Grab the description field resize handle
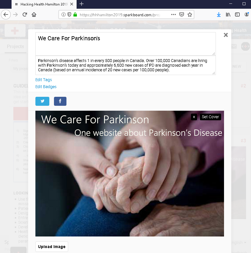251x253 pixels. tap(214, 73)
